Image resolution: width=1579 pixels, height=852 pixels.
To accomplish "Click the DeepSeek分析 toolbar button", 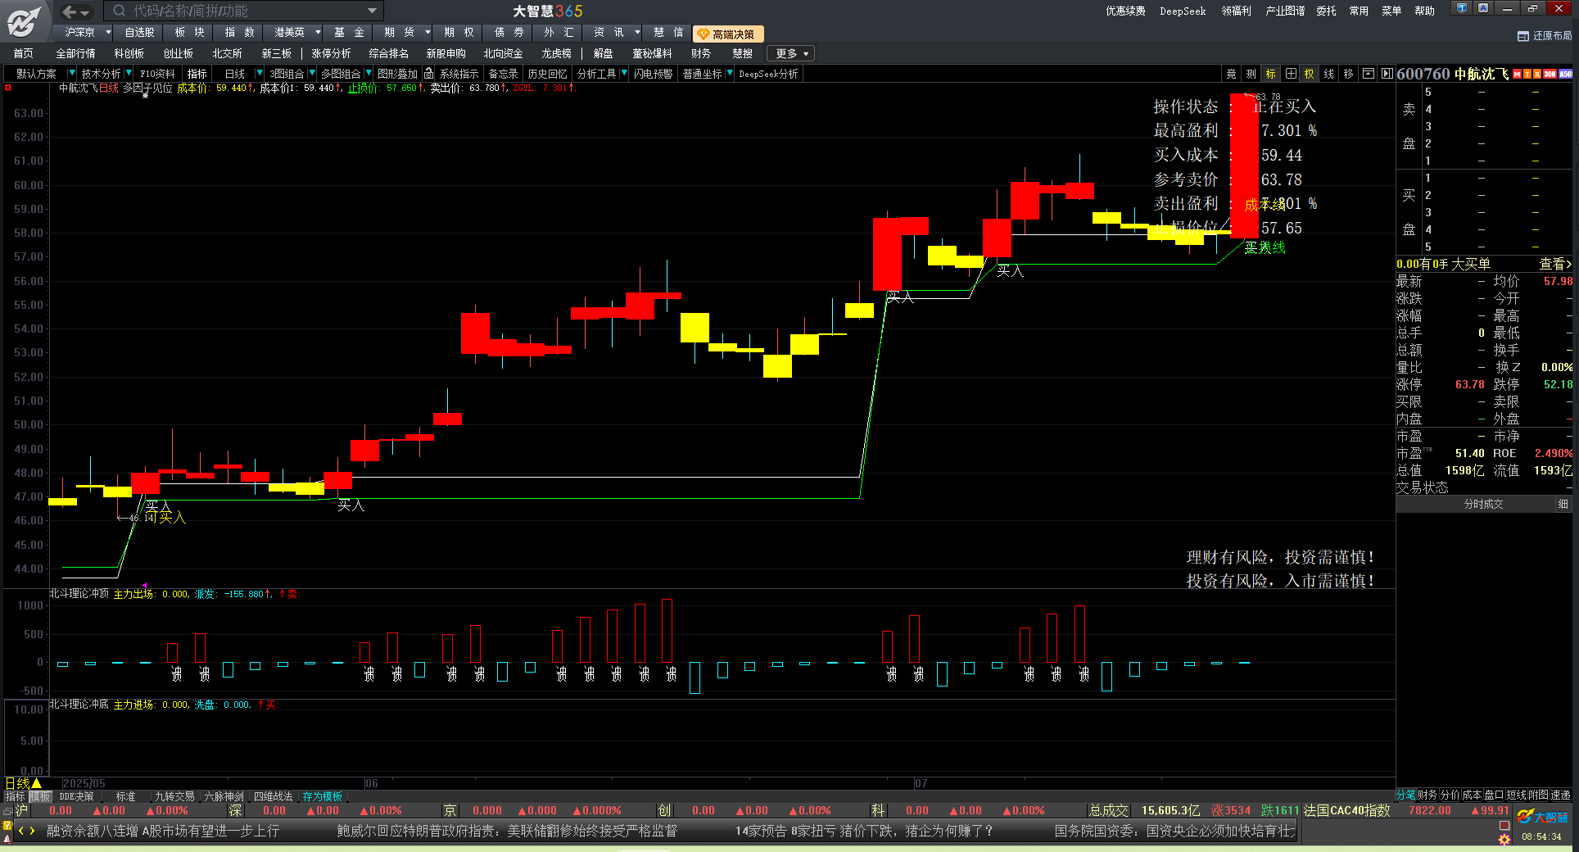I will click(768, 74).
